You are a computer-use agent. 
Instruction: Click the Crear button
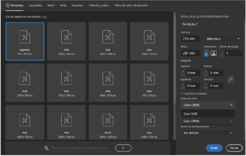214,148
